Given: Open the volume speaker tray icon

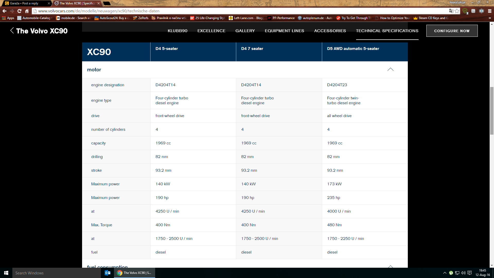Looking at the screenshot, I should coord(463,273).
